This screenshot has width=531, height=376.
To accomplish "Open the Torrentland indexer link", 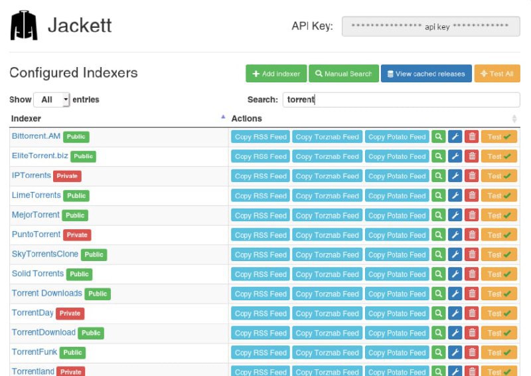I will click(33, 371).
